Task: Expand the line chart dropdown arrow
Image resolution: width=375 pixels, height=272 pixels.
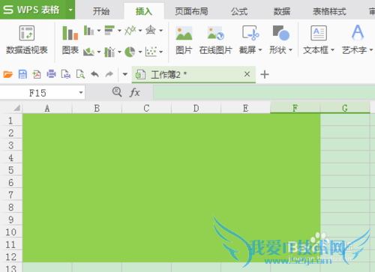Action: (140, 31)
